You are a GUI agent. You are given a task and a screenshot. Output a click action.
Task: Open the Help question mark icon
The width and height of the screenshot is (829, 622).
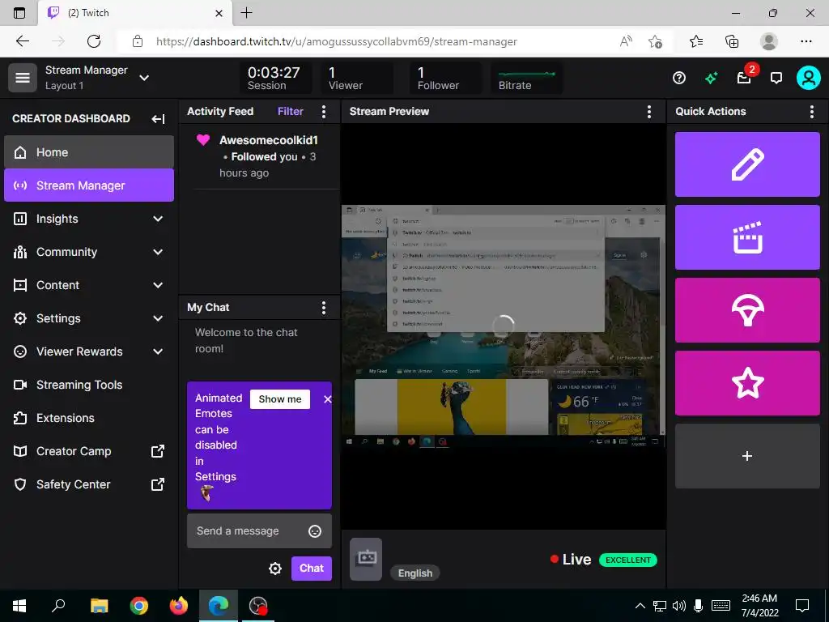(679, 79)
